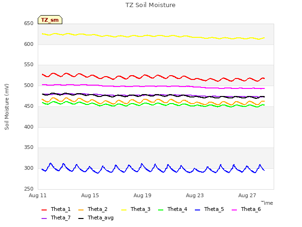302x227 pixels.
Task: Click the 550 y-axis tick label
Action: [x=29, y=65]
